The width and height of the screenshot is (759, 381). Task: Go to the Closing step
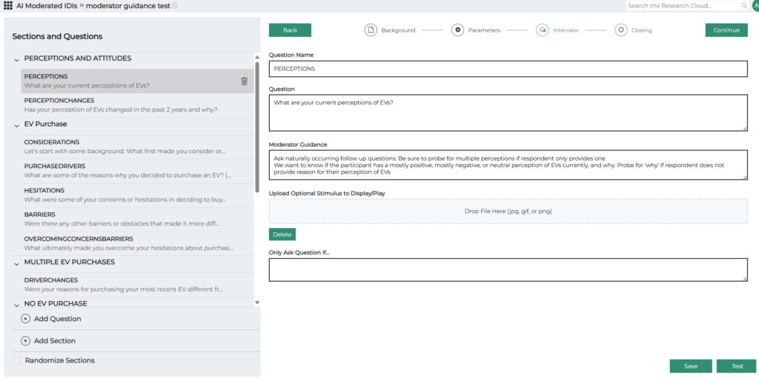pyautogui.click(x=641, y=30)
